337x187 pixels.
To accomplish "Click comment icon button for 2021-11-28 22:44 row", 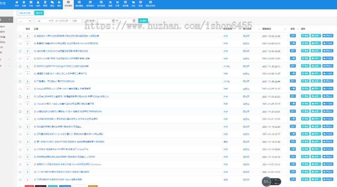I will point(328,81).
